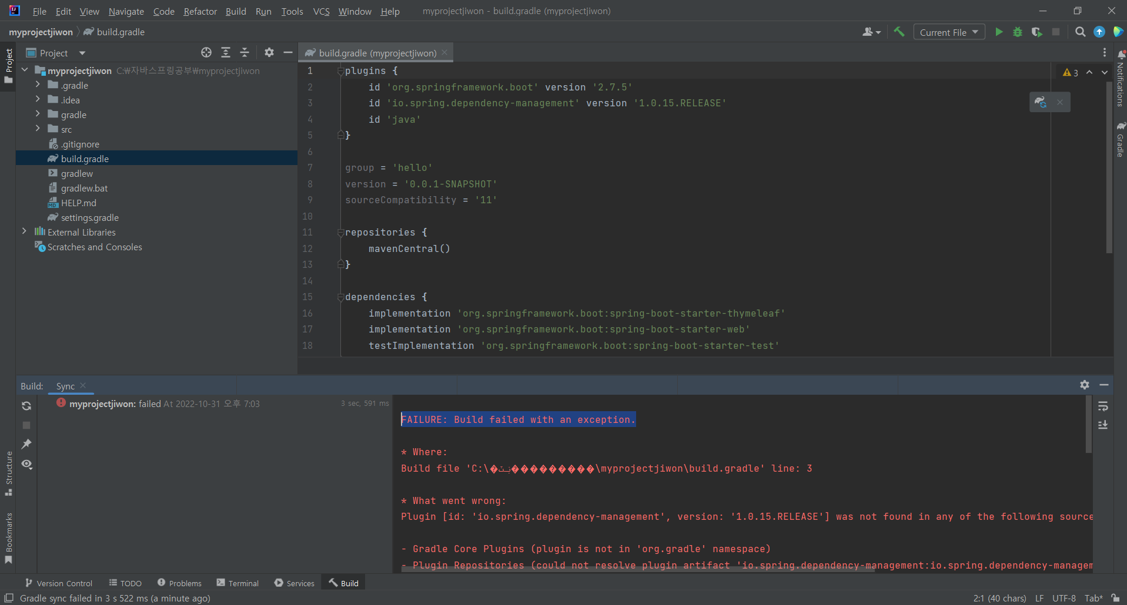Viewport: 1127px width, 605px height.
Task: Click UTF-8 encoding in status bar
Action: [1064, 598]
